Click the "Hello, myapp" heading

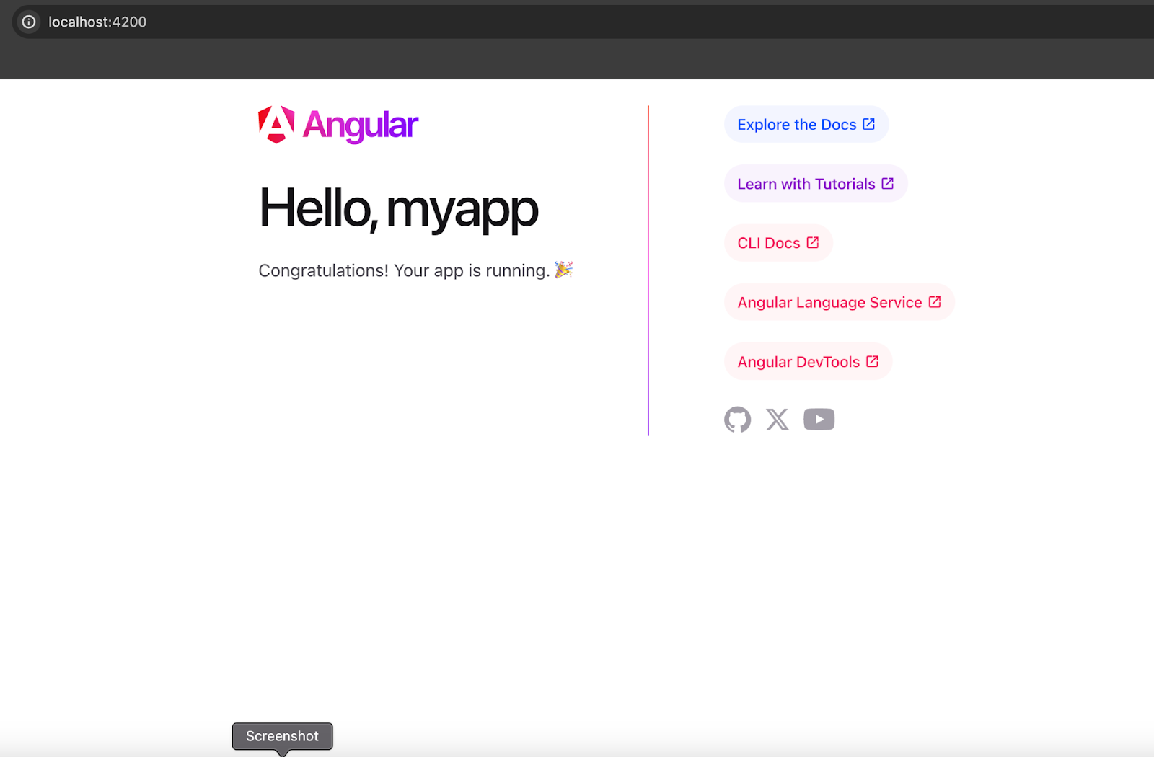(399, 208)
